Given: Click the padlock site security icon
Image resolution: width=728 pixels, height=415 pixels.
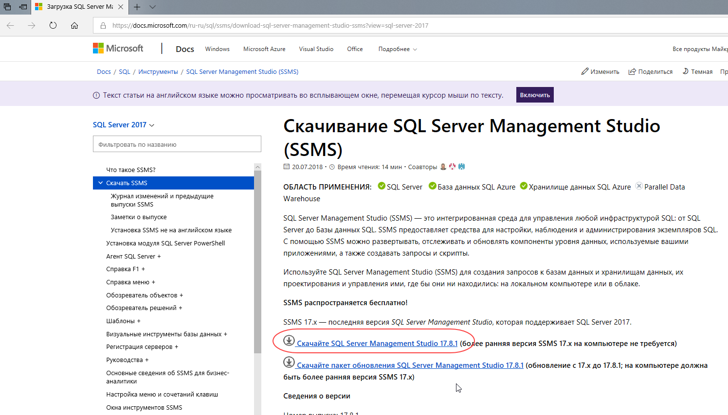Looking at the screenshot, I should click(103, 25).
